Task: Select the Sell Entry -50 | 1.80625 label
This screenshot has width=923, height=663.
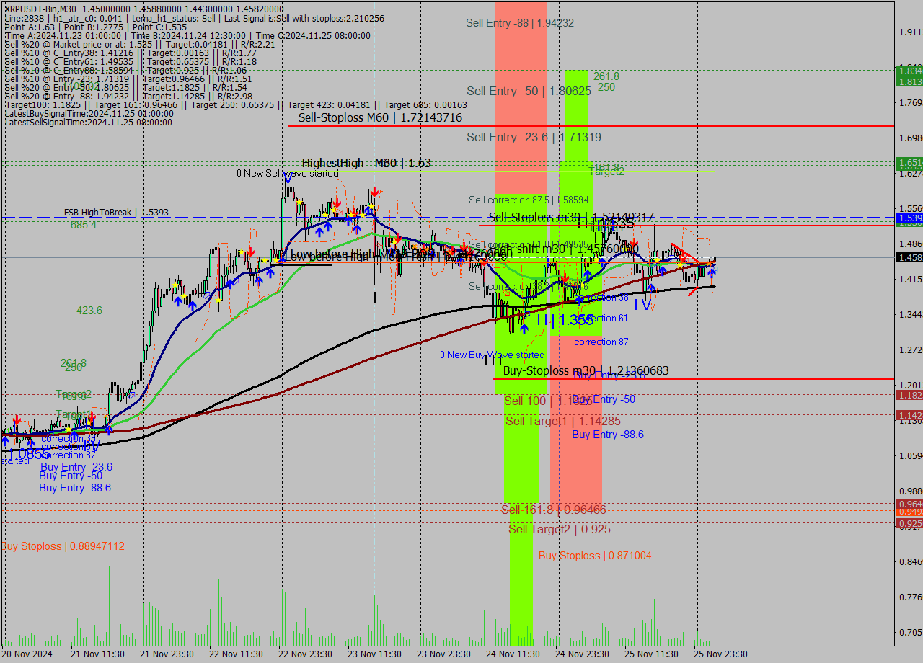Action: pyautogui.click(x=529, y=91)
